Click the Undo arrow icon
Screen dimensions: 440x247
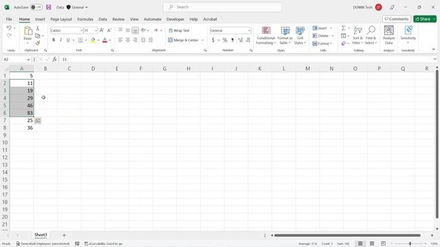tap(9, 28)
